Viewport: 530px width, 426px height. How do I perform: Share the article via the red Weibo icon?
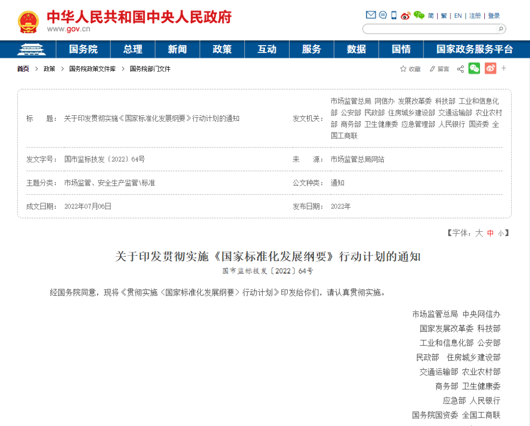[x=489, y=69]
